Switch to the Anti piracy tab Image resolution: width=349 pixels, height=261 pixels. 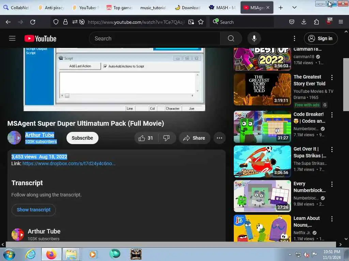pos(51,7)
